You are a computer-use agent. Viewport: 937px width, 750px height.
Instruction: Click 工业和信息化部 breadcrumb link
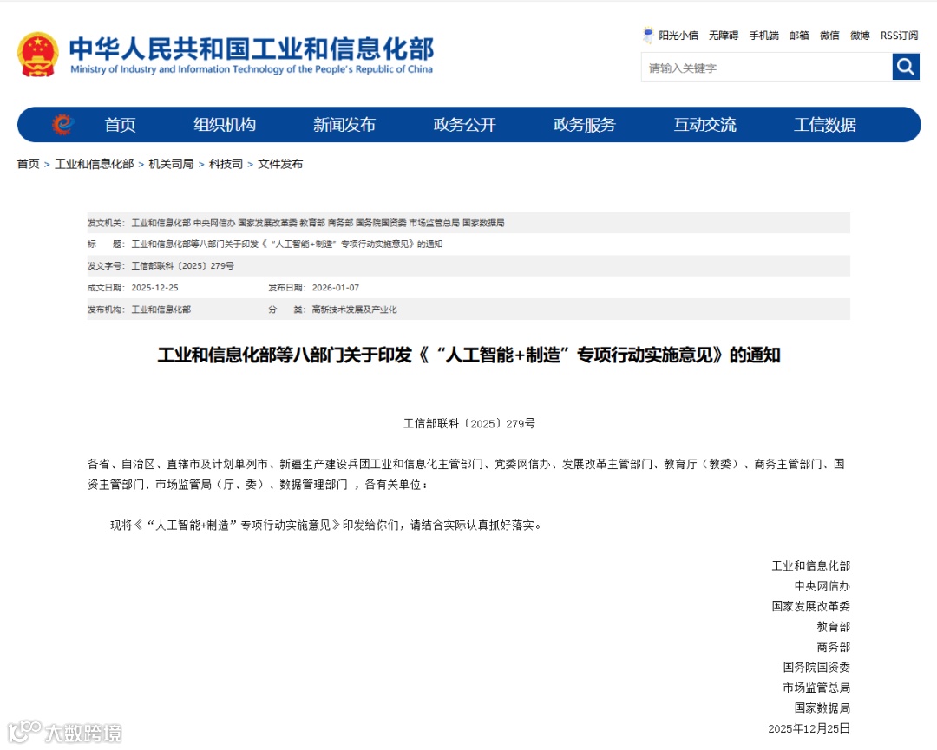95,164
